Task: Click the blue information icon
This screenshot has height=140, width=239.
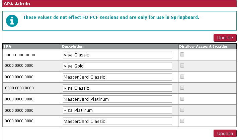Action: point(12,21)
